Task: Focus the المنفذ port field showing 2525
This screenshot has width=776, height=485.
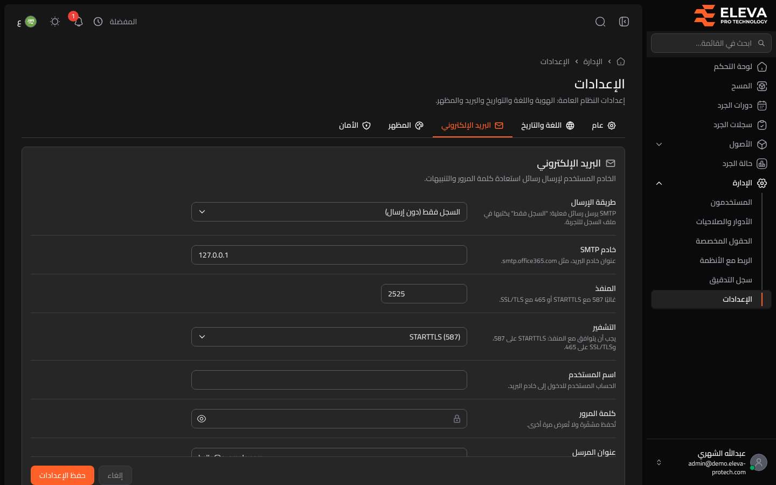Action: click(x=424, y=294)
